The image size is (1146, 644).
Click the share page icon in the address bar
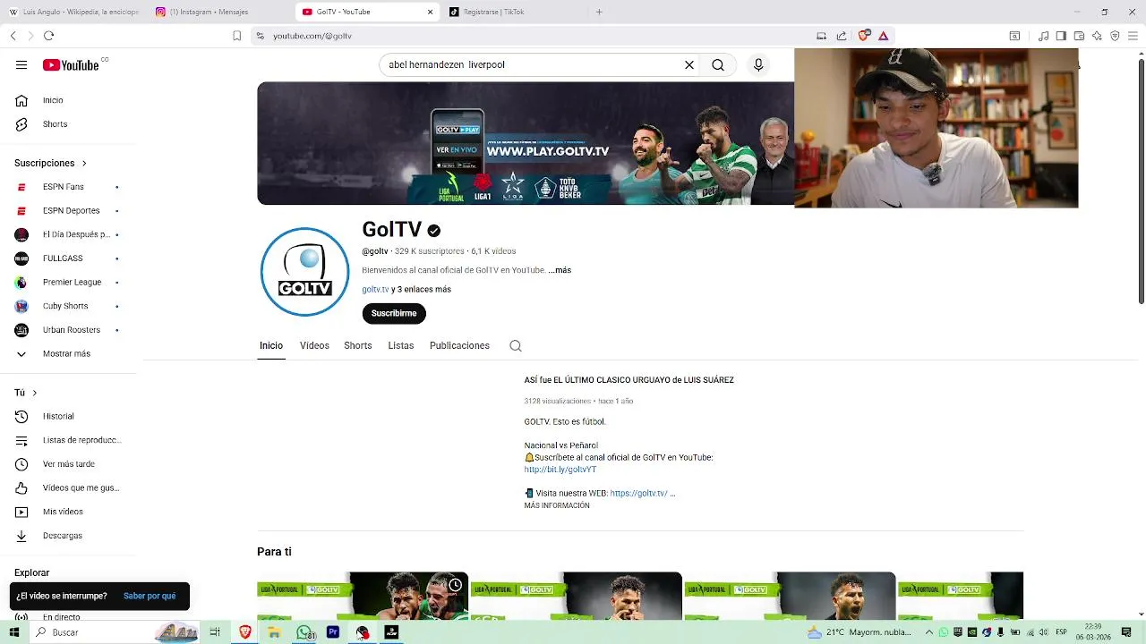coord(842,36)
